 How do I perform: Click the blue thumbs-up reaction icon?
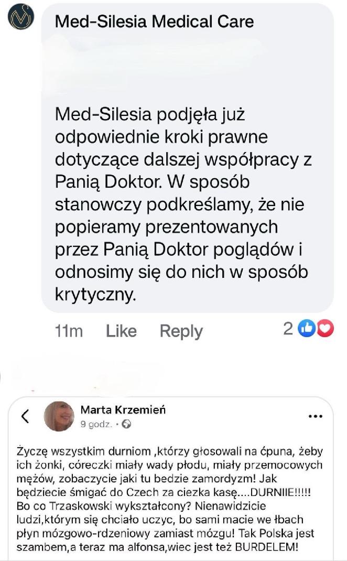(x=307, y=328)
